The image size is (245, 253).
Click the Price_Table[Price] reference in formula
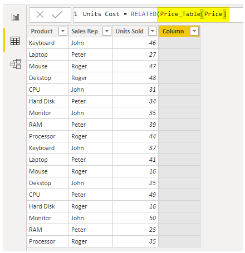(193, 14)
